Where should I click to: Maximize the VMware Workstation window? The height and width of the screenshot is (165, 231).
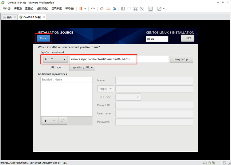(x=223, y=2)
